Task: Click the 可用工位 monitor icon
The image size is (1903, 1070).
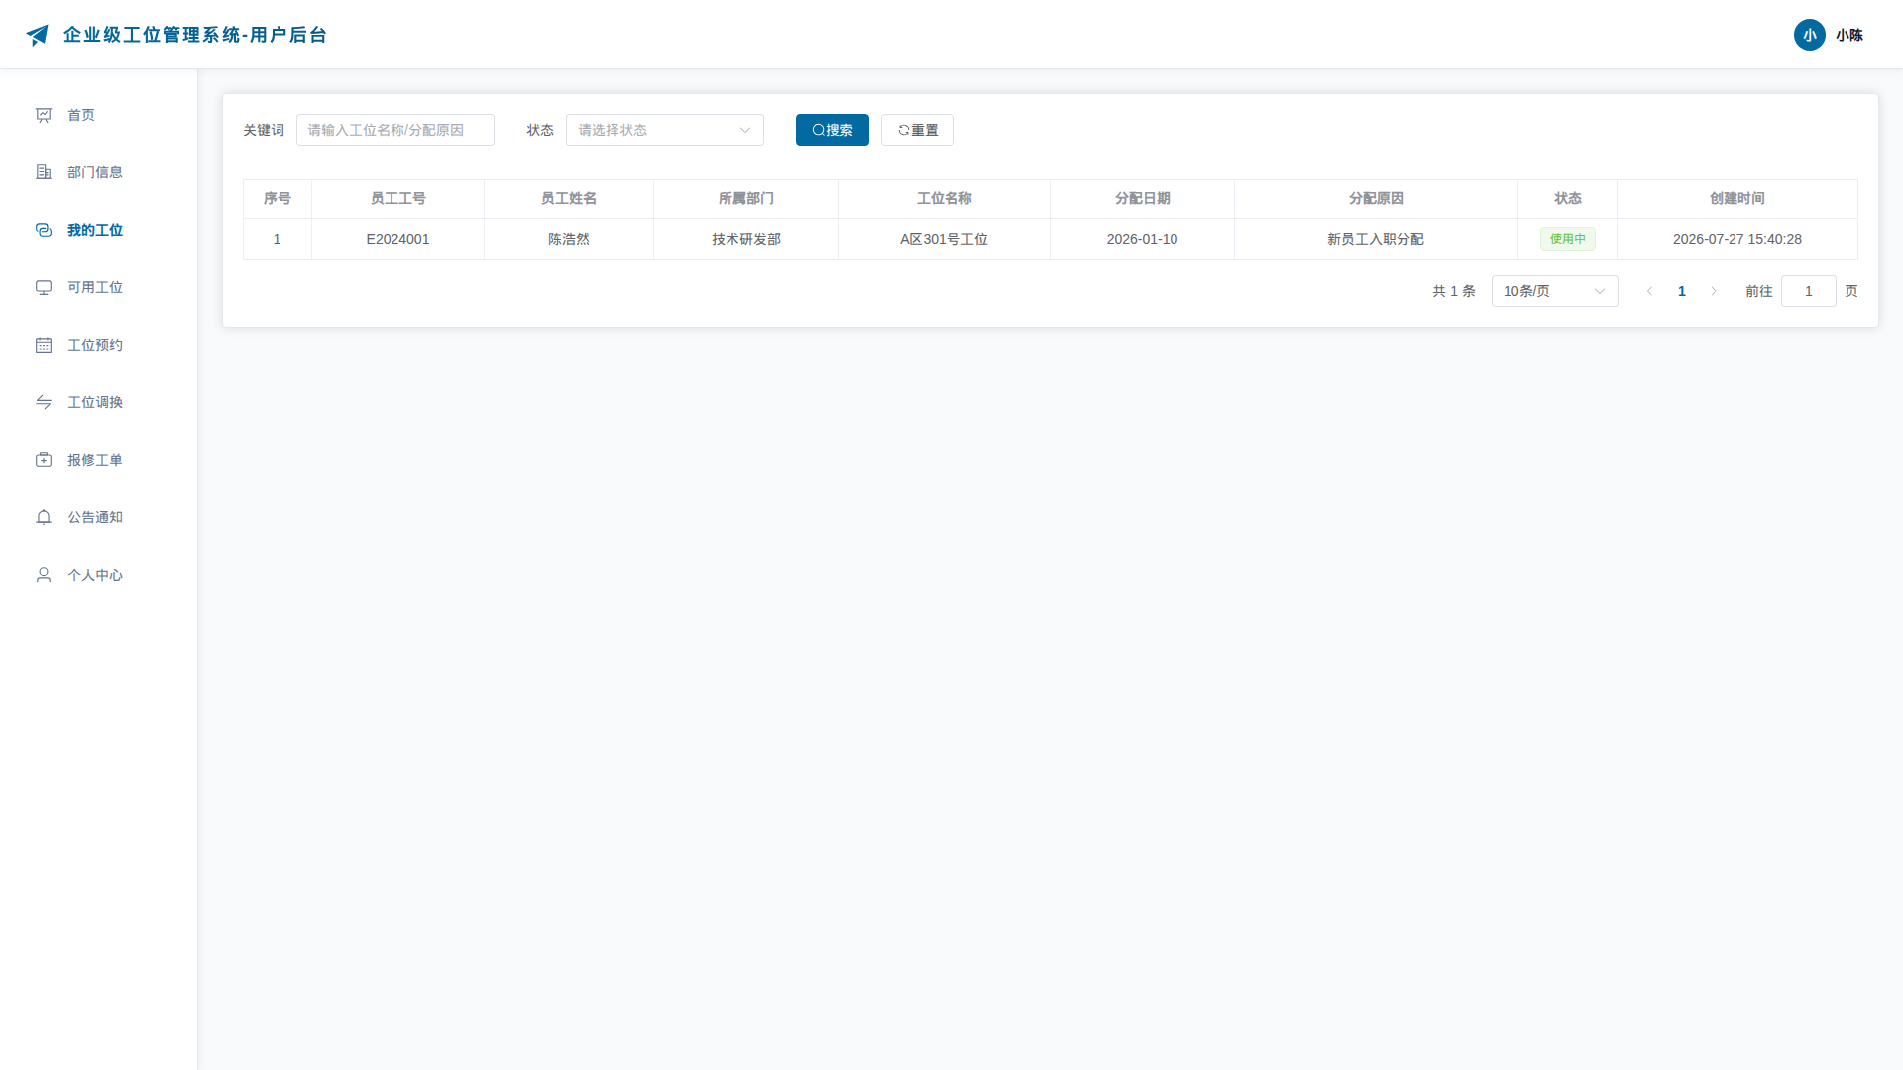Action: (44, 287)
